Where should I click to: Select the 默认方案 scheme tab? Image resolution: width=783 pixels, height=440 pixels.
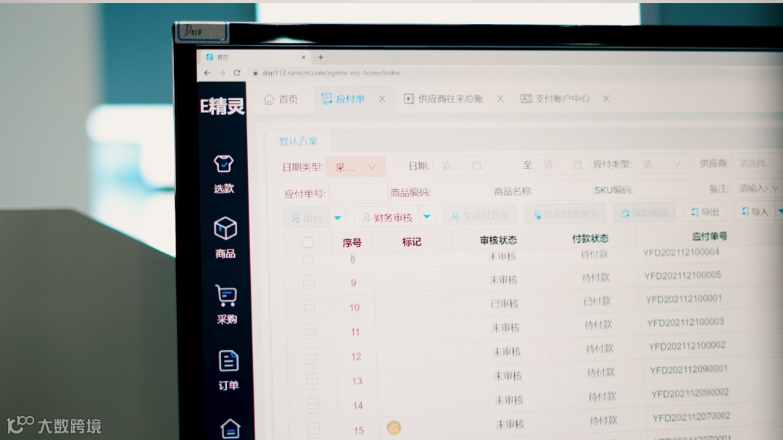pos(298,141)
